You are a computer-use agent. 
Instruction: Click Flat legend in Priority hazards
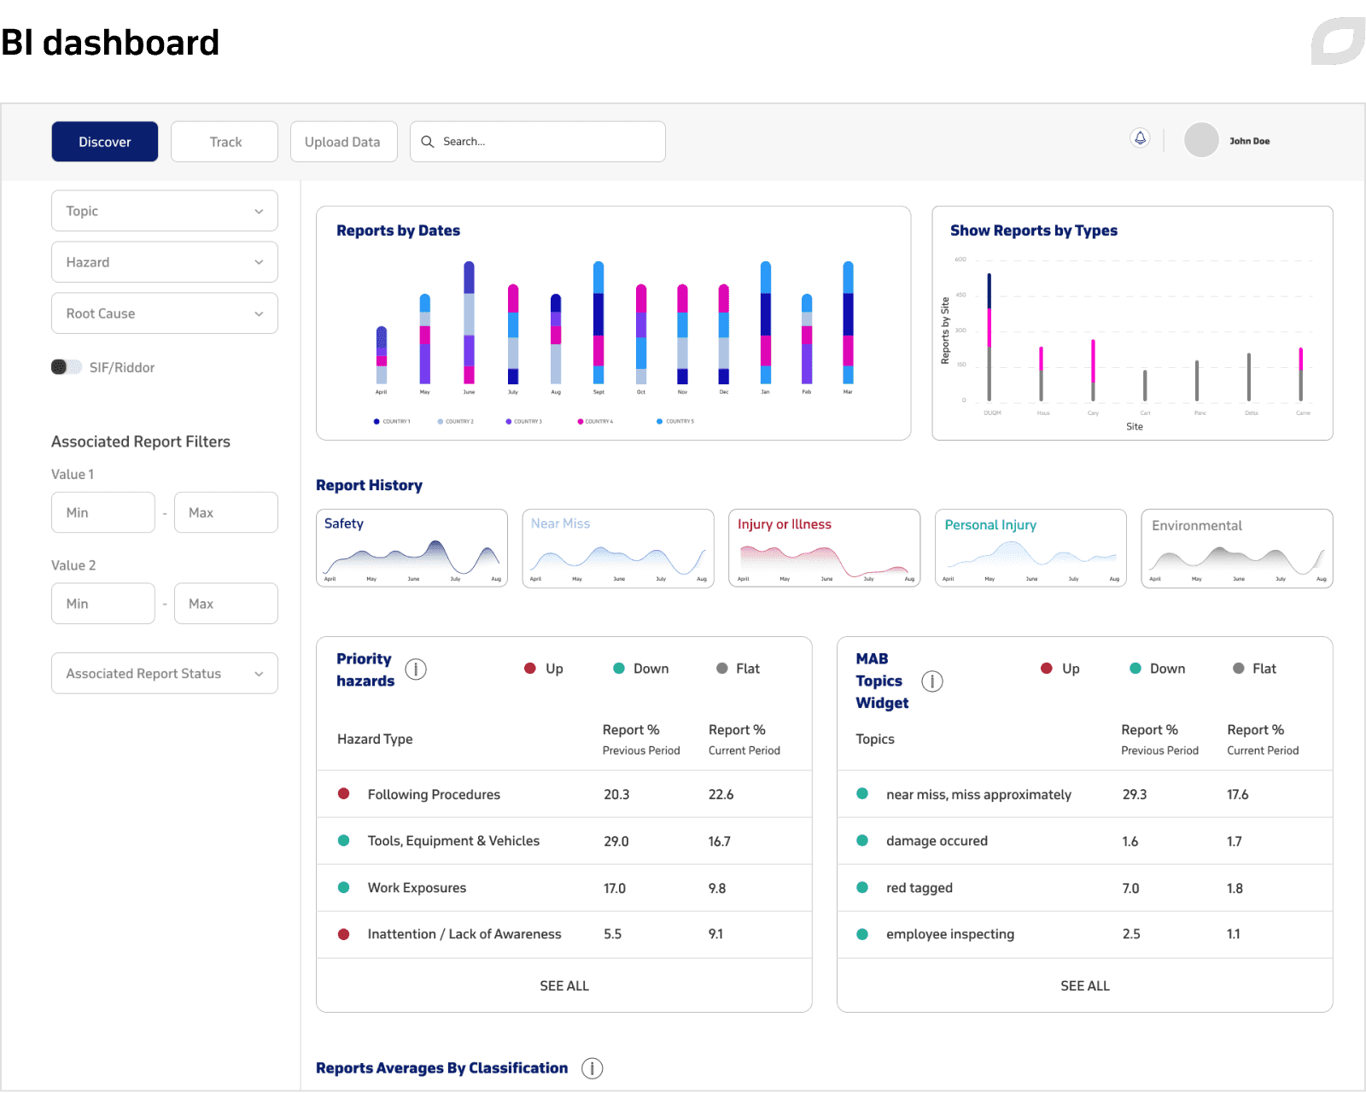[738, 669]
